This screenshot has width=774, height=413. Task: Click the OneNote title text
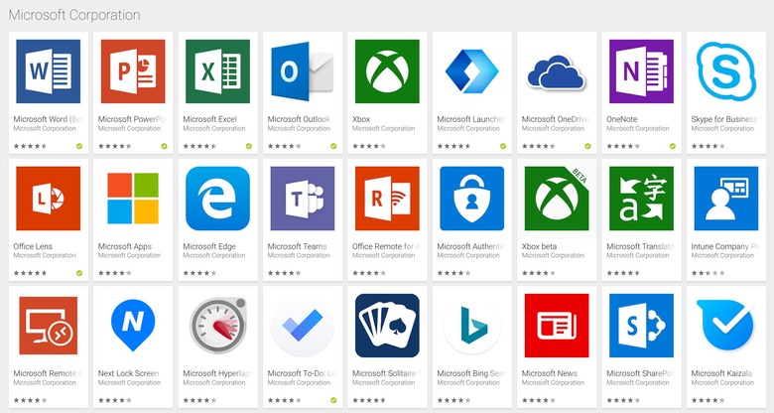coord(621,119)
